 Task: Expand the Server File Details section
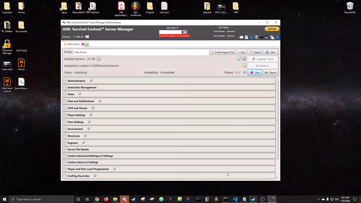point(65,149)
